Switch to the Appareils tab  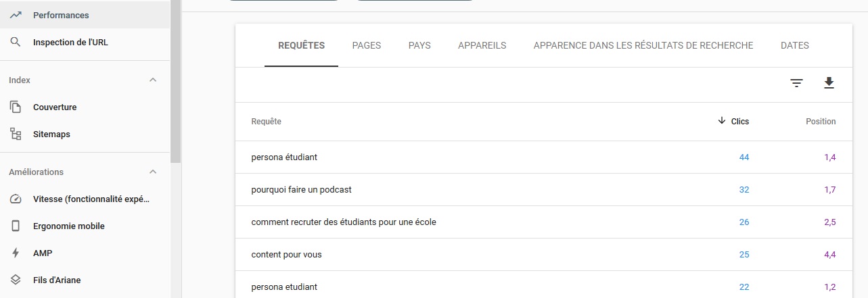[x=482, y=46]
